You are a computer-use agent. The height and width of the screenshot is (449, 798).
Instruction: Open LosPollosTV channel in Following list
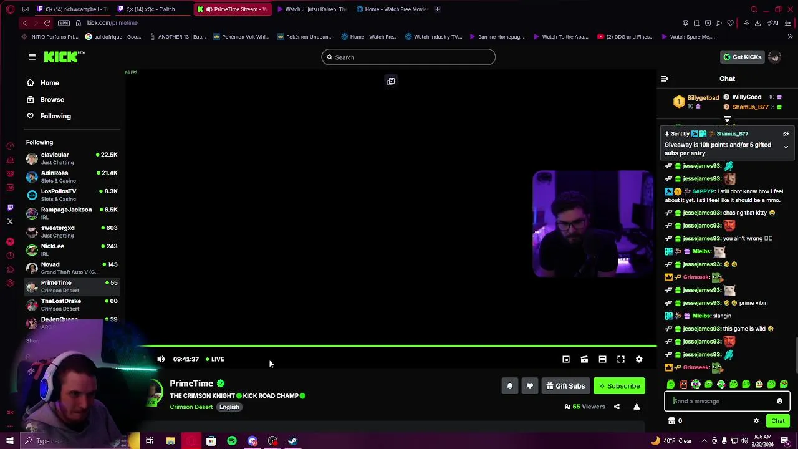click(72, 195)
